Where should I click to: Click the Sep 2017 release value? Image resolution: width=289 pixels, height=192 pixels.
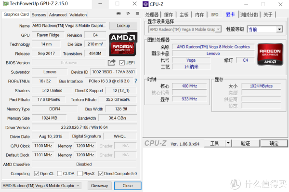coord(46,54)
